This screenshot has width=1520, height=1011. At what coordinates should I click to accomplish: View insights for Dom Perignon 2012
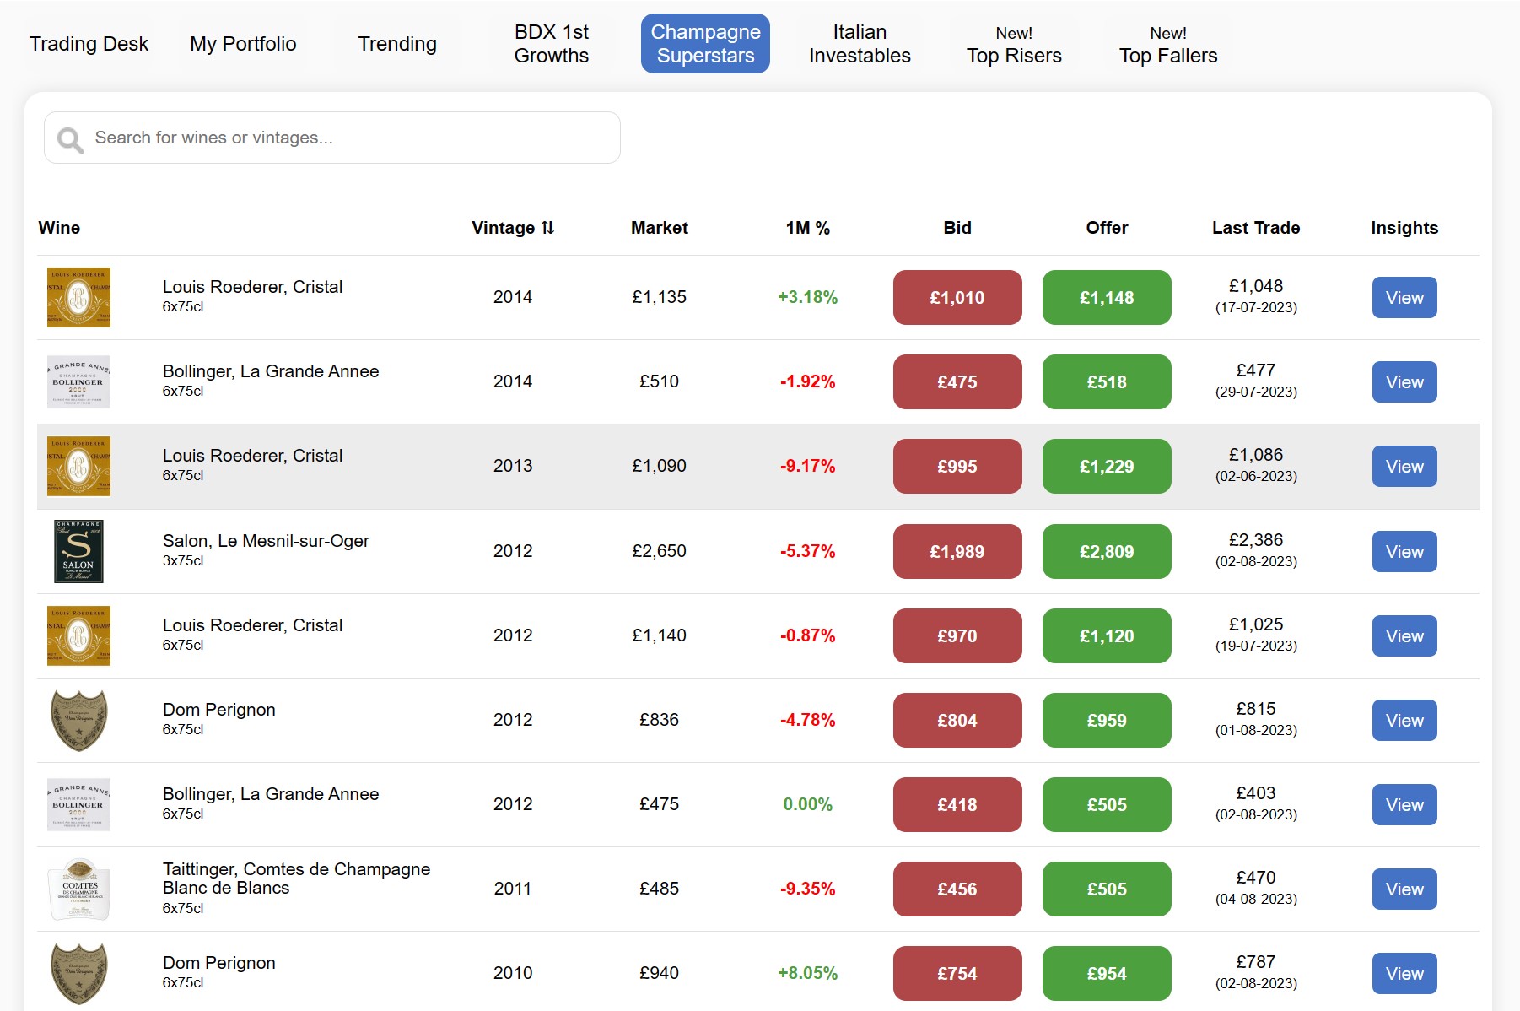tap(1404, 720)
